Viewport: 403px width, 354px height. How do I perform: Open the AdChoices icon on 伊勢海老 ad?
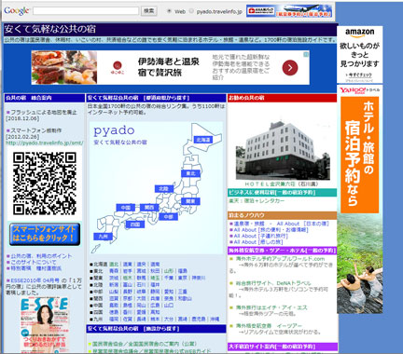[306, 54]
